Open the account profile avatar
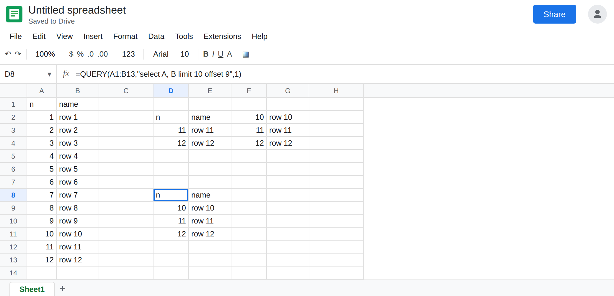The width and height of the screenshot is (614, 296). (x=597, y=14)
